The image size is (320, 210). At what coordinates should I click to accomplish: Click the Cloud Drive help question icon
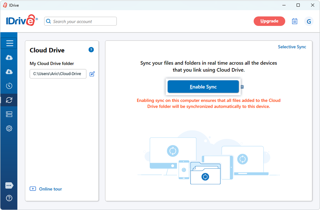click(91, 49)
